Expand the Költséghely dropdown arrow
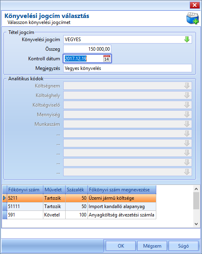This screenshot has width=202, height=254. [x=187, y=95]
